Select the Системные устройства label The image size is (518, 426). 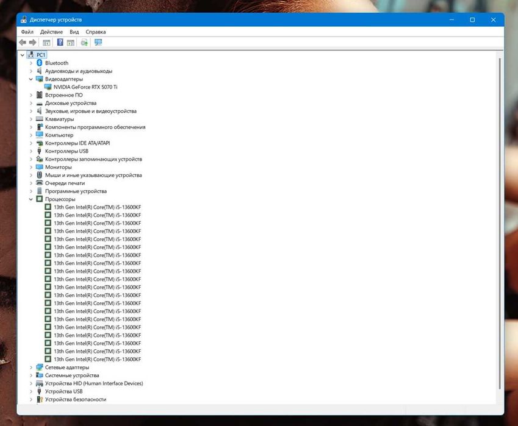click(x=72, y=375)
